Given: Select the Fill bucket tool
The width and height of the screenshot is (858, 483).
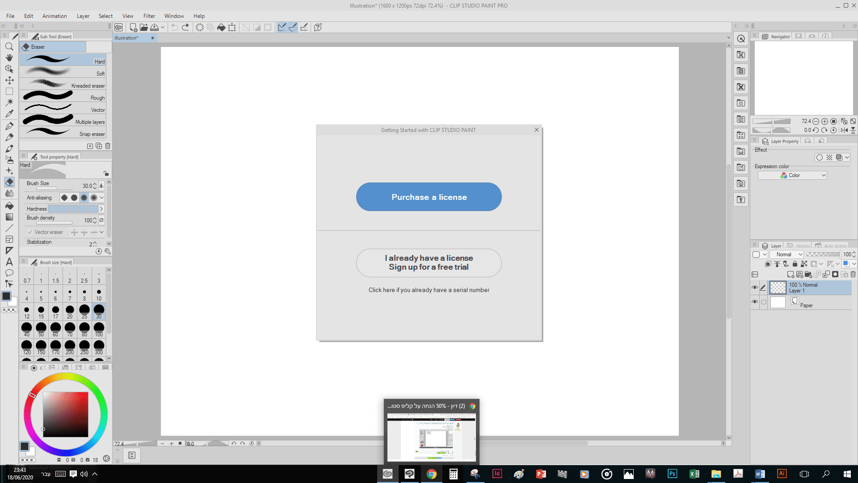Looking at the screenshot, I should click(x=9, y=206).
